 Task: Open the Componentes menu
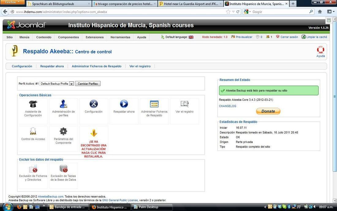(68, 37)
